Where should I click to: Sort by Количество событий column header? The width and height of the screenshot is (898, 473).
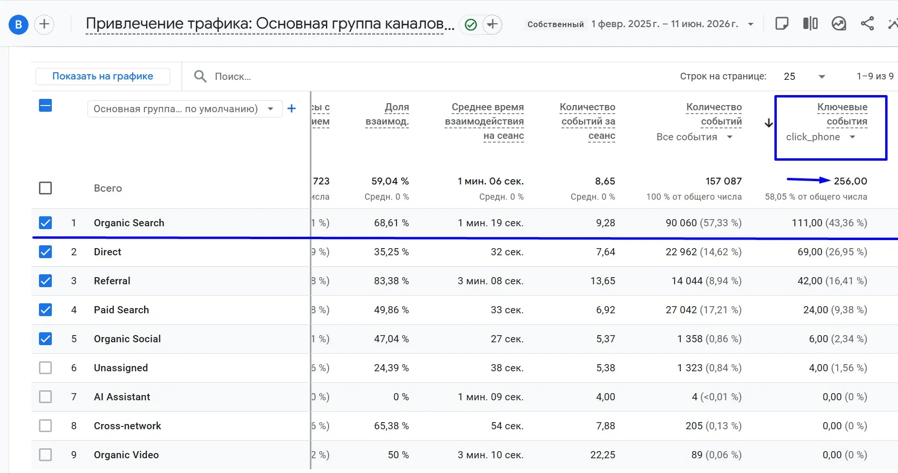coord(714,114)
